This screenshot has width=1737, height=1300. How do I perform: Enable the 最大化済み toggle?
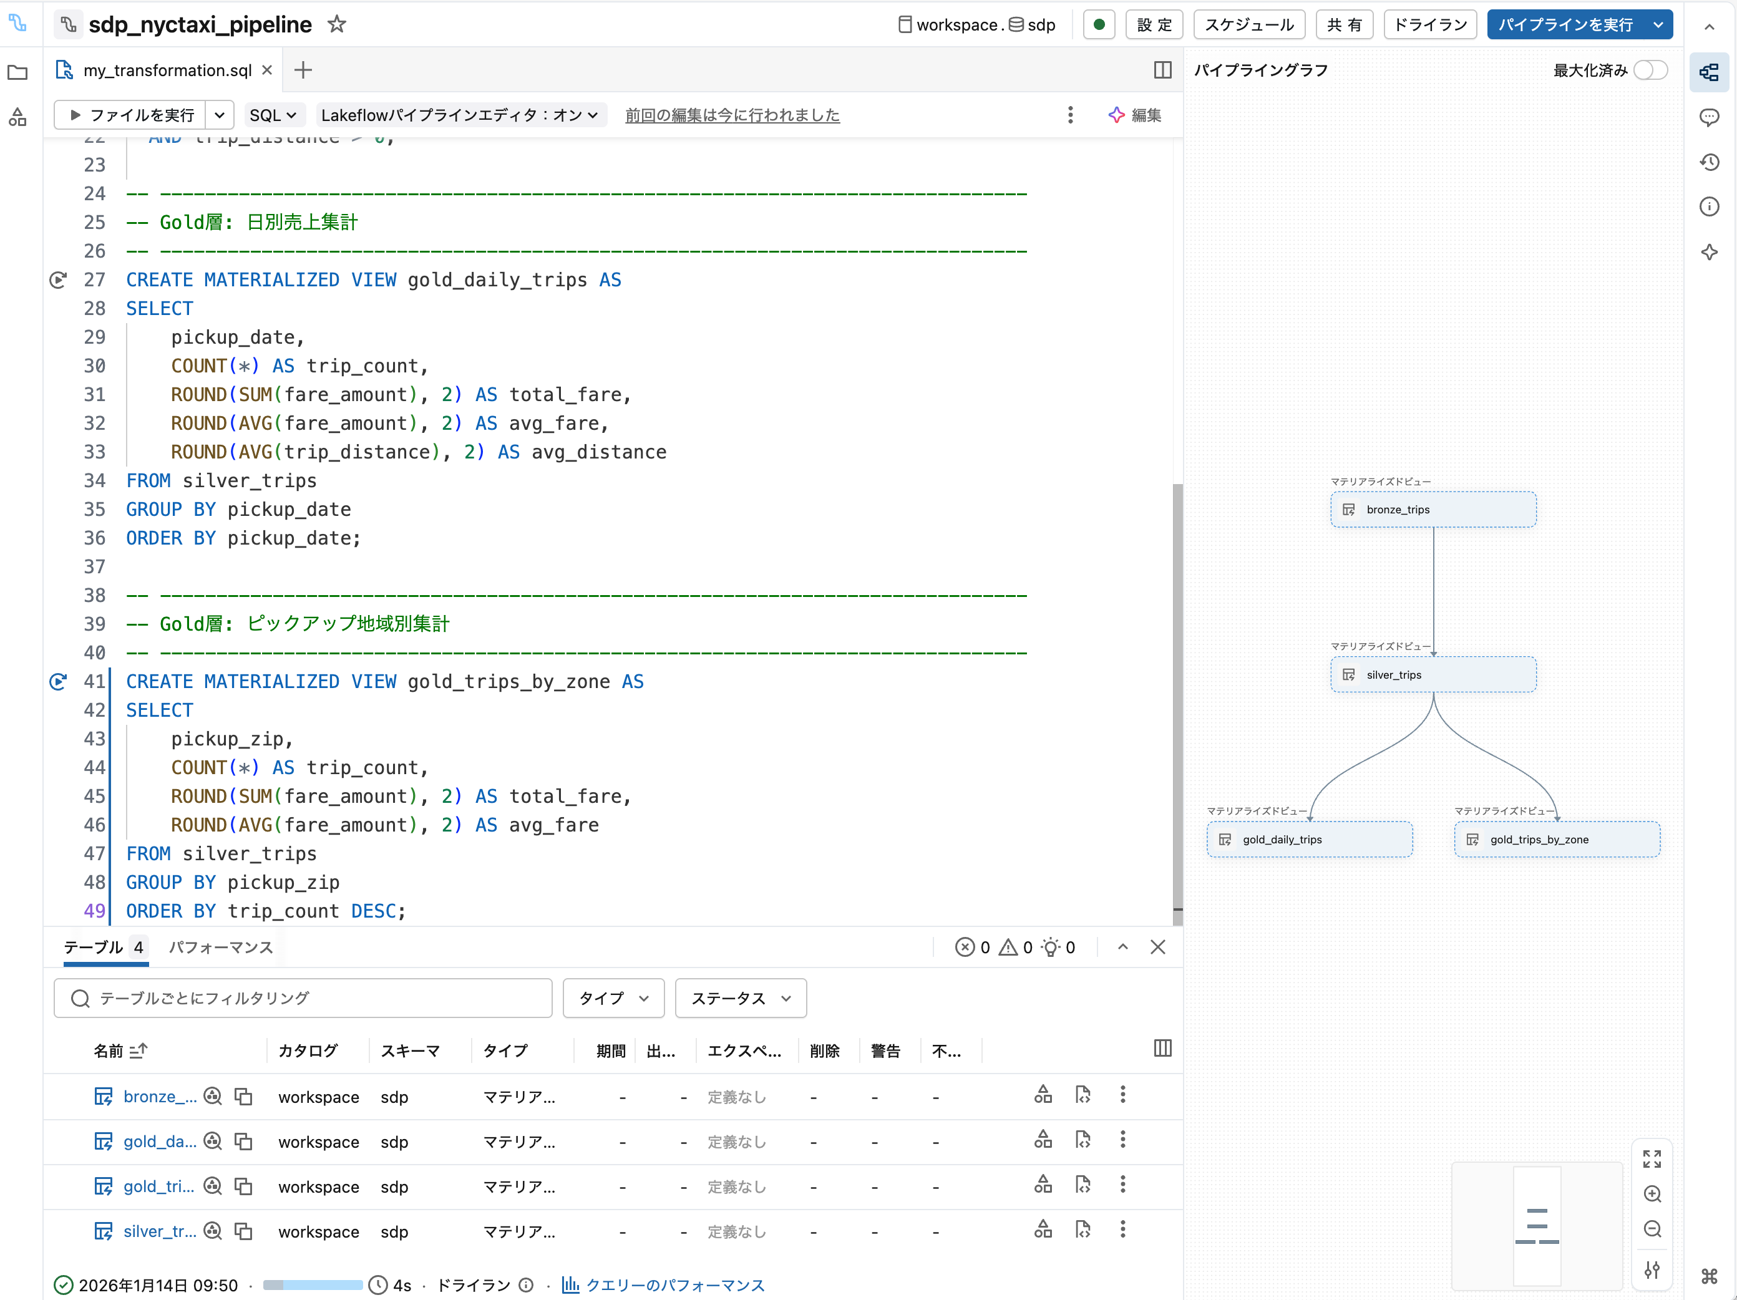(1650, 70)
